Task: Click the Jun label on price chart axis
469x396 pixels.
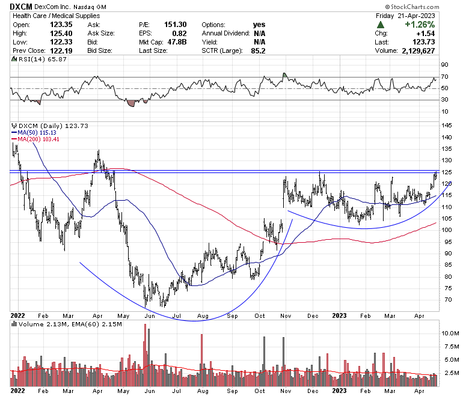Action: pyautogui.click(x=150, y=316)
